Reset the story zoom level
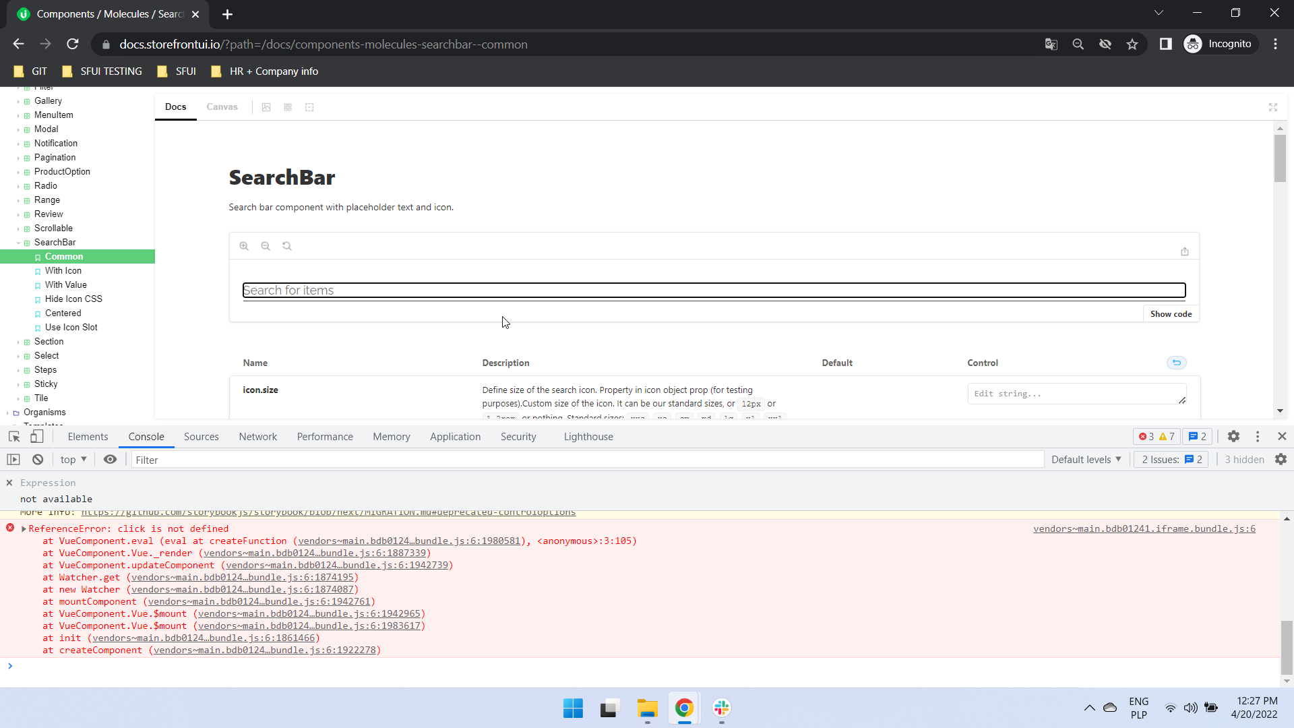This screenshot has height=728, width=1294. pyautogui.click(x=287, y=245)
